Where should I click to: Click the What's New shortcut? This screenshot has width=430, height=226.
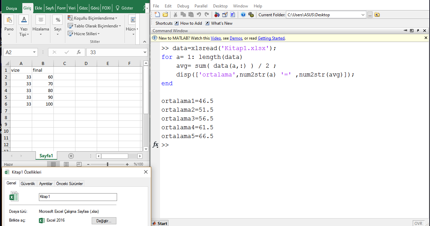219,23
